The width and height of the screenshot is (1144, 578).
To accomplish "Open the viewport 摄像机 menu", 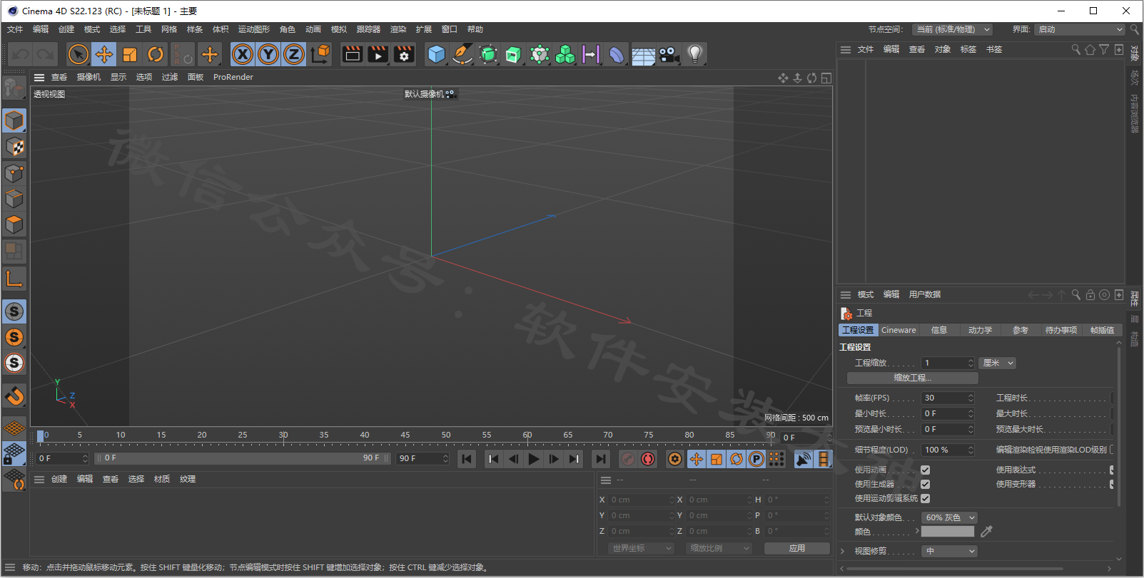I will tap(89, 77).
